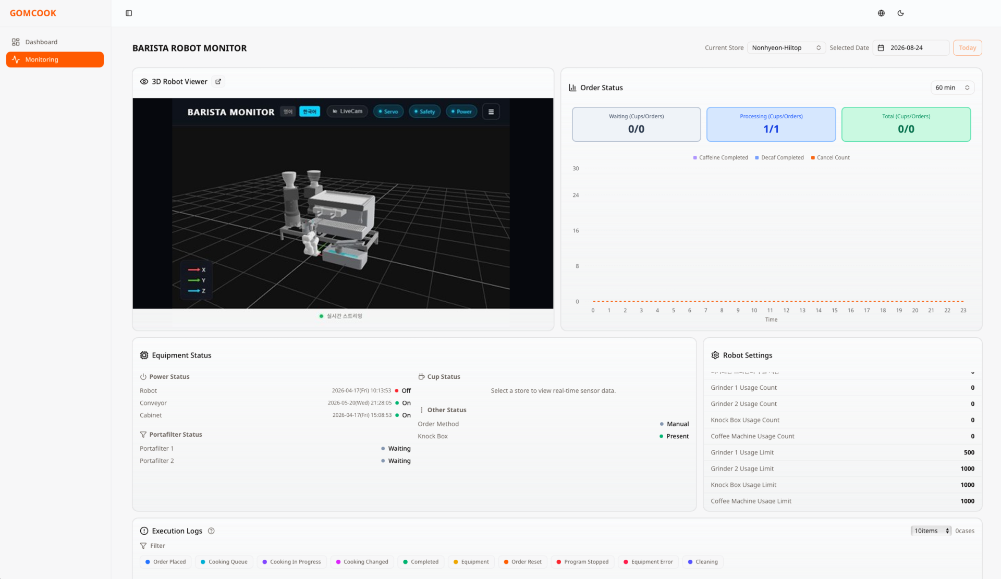The image size is (1001, 579).
Task: Click the Waiting Cups/Orders card
Action: click(x=636, y=124)
